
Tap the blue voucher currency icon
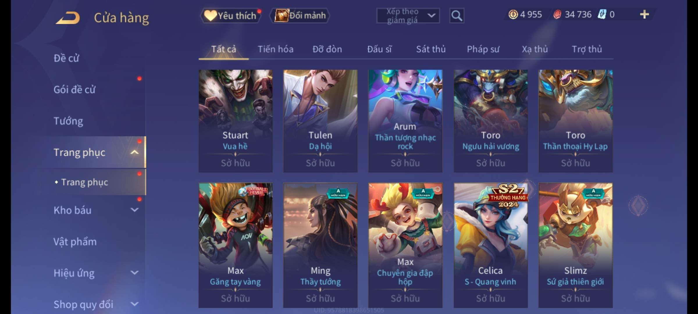click(602, 14)
